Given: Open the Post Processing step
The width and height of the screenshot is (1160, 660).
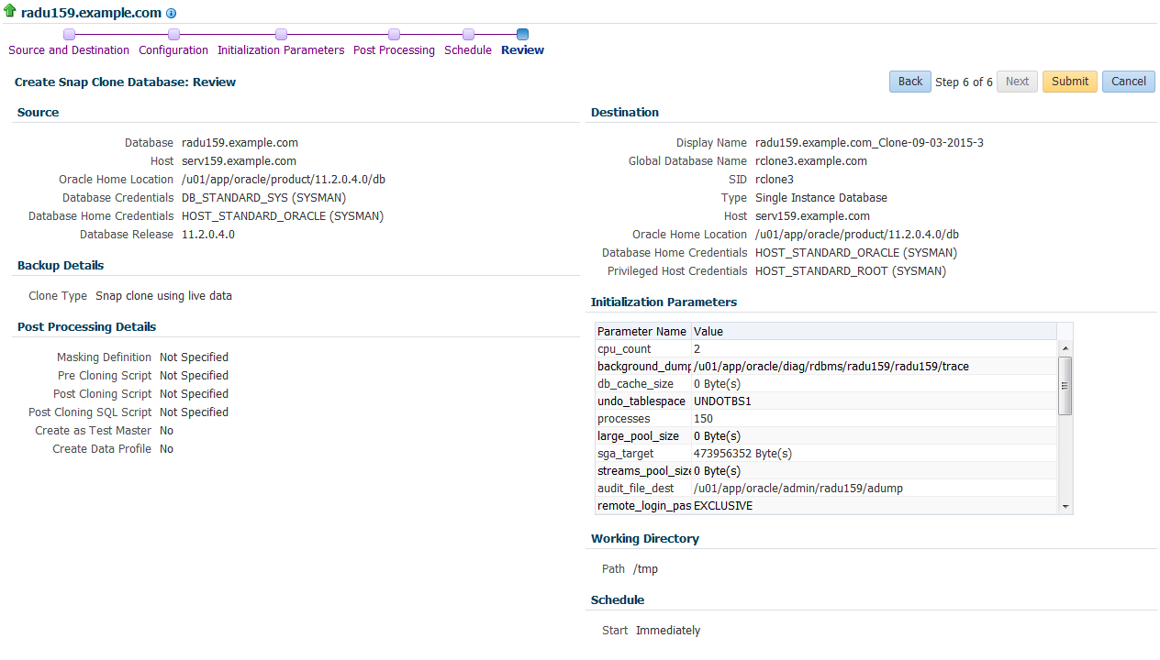Looking at the screenshot, I should point(394,50).
